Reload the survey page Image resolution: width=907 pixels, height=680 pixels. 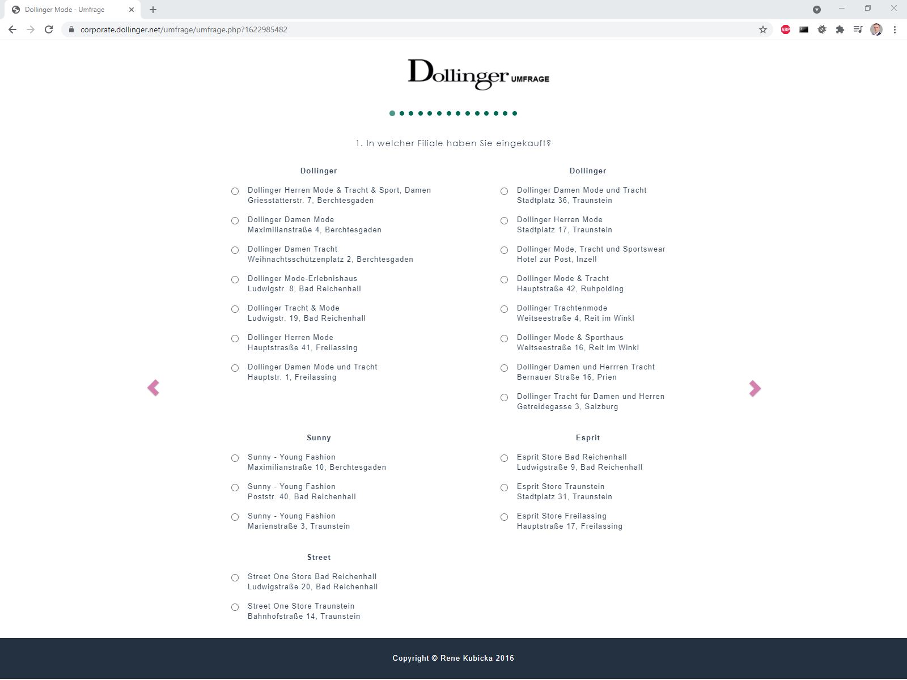point(49,29)
